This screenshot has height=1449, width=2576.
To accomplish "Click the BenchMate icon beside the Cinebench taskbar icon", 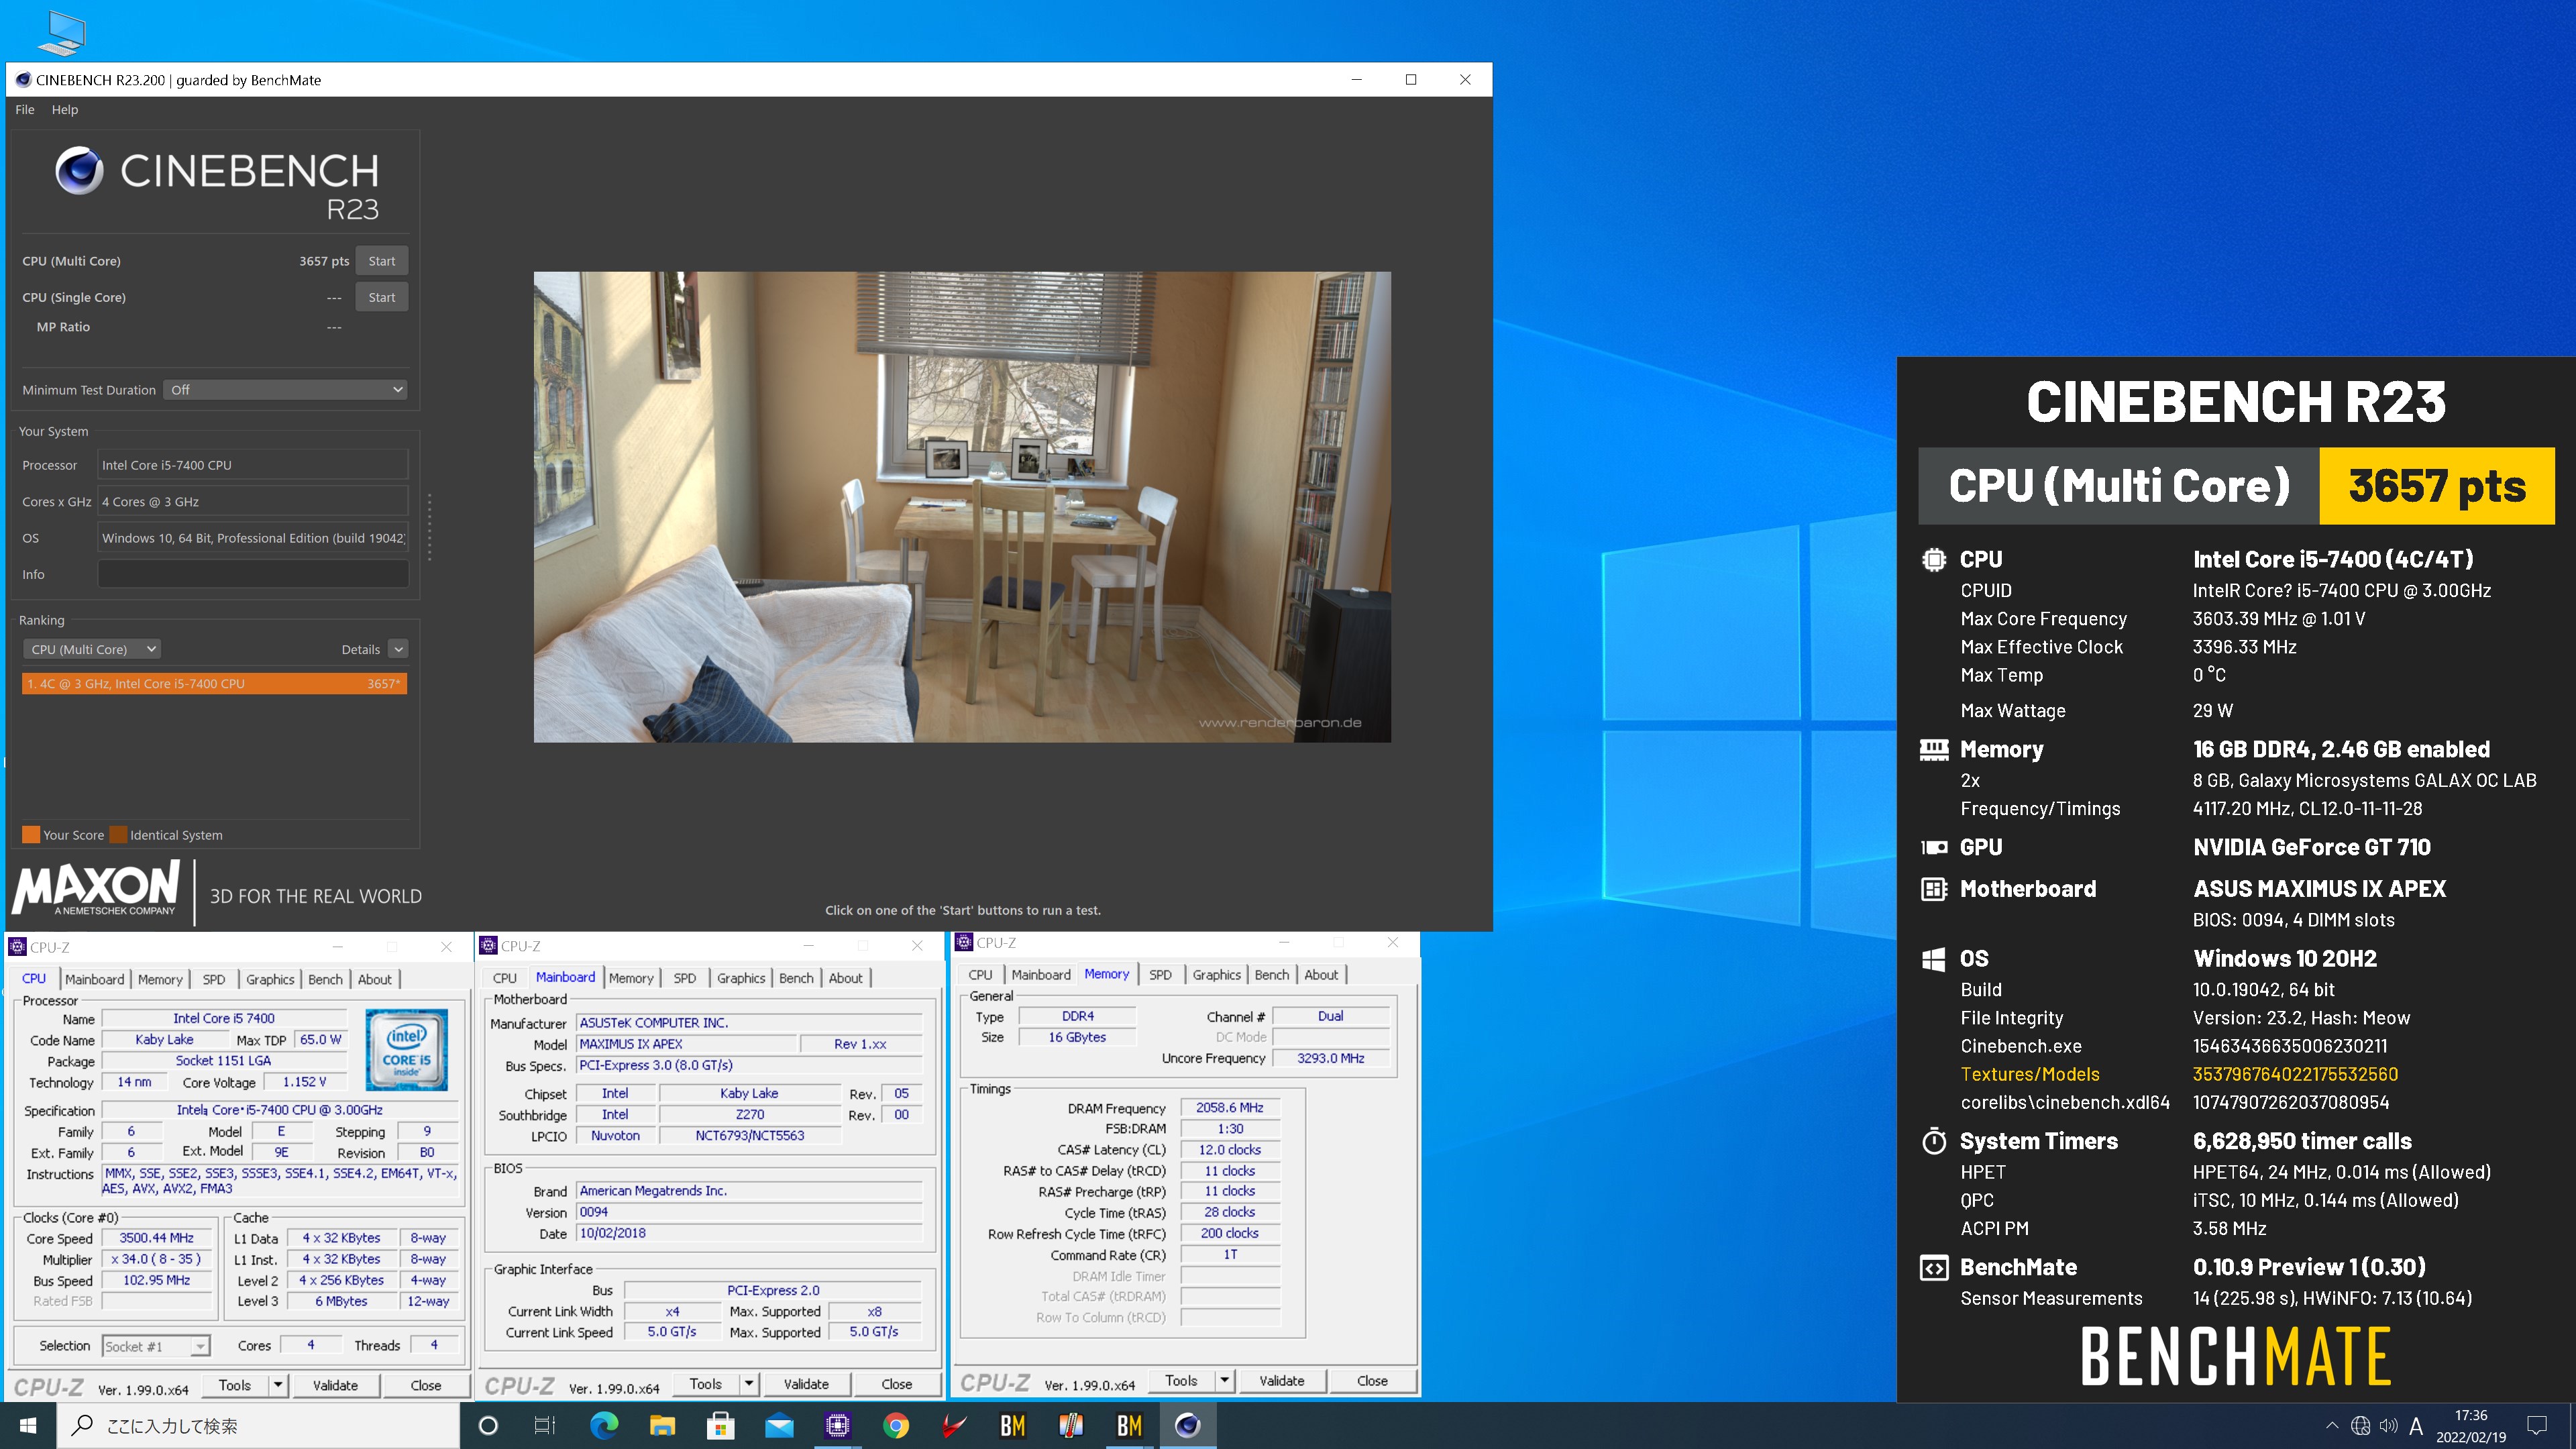I will click(1129, 1425).
